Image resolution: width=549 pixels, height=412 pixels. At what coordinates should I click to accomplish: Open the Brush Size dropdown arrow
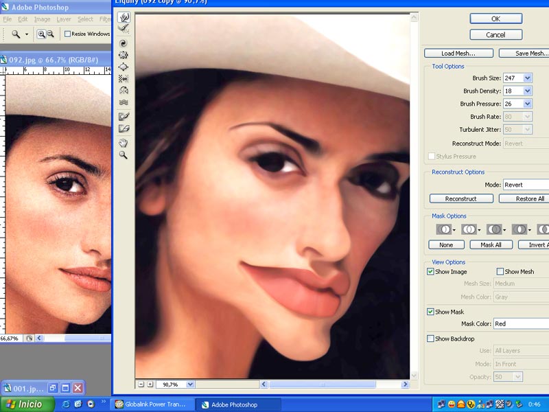click(x=527, y=78)
